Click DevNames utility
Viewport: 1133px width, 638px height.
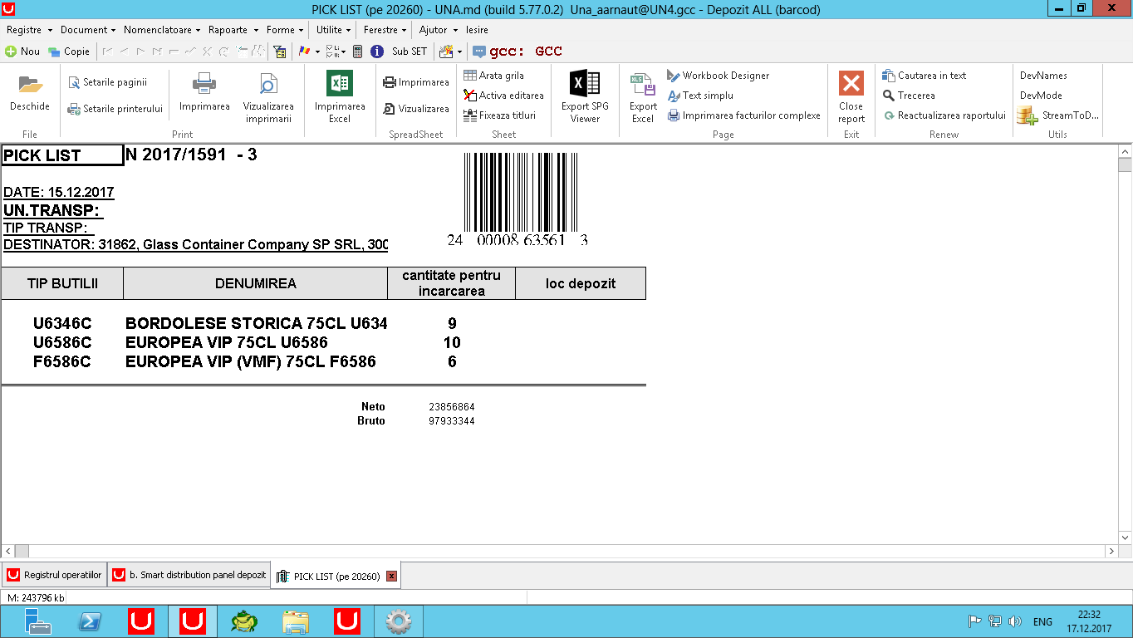1043,76
